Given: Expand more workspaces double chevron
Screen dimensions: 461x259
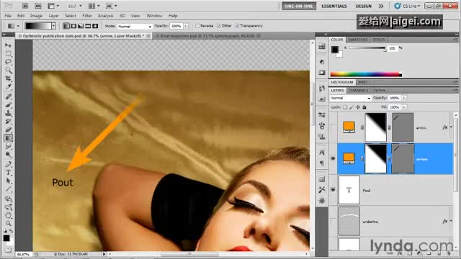Looking at the screenshot, I should point(381,6).
